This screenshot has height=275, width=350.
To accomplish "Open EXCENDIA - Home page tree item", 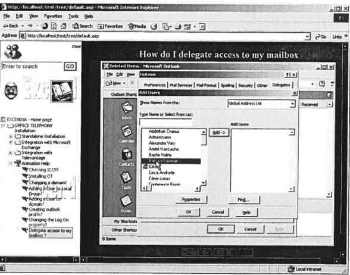I will (29, 120).
